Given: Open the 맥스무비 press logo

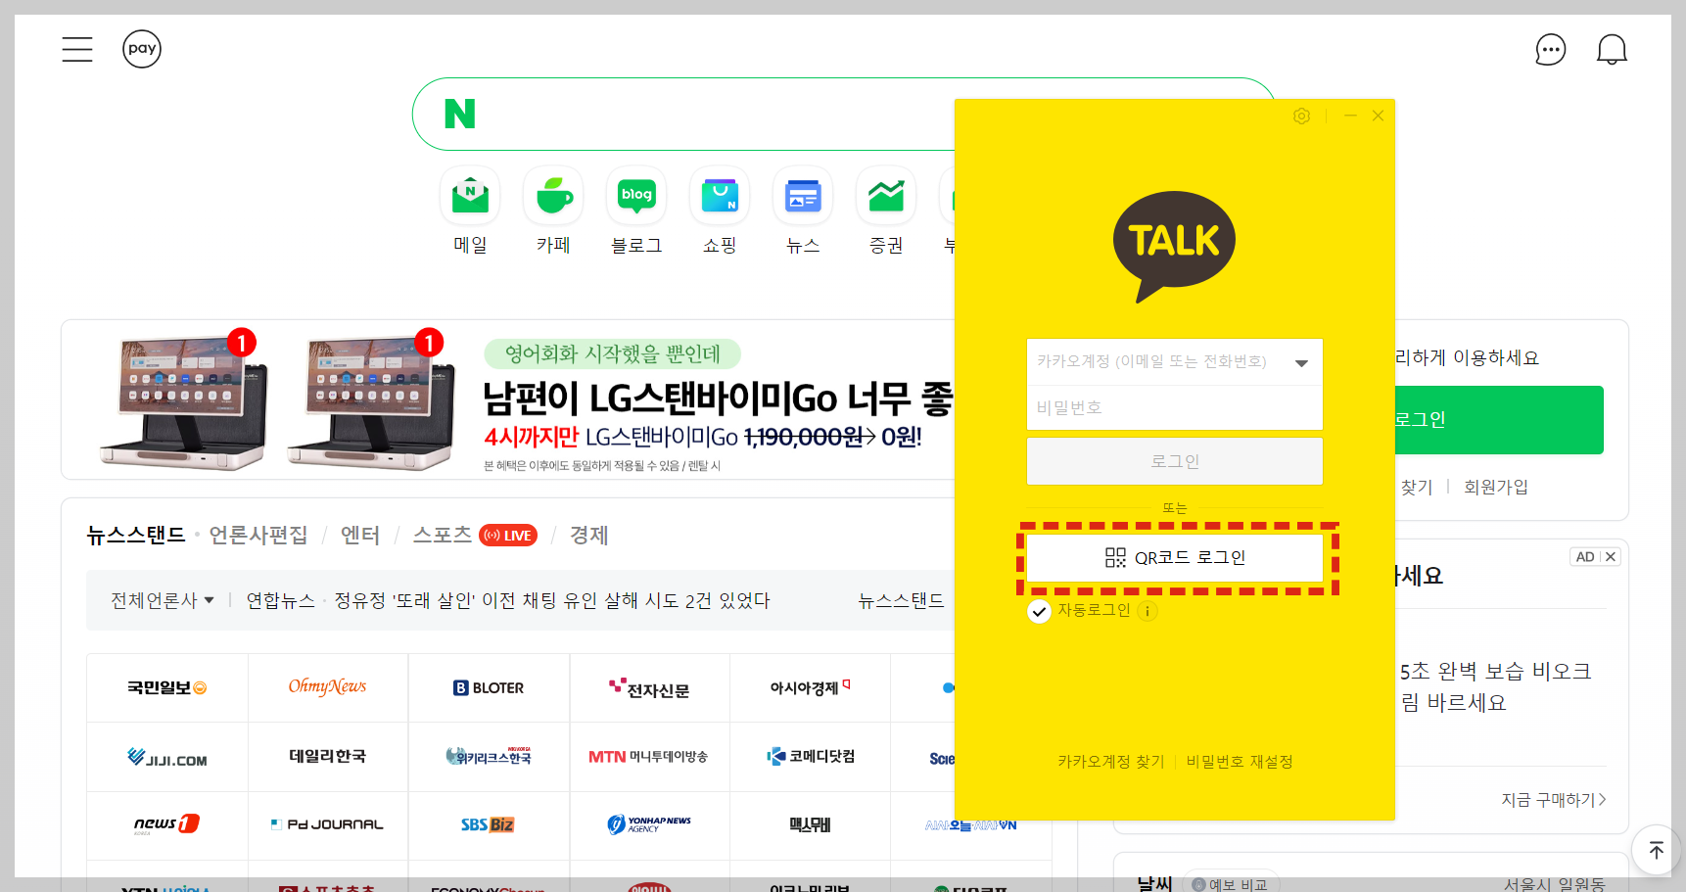Looking at the screenshot, I should coord(811,825).
